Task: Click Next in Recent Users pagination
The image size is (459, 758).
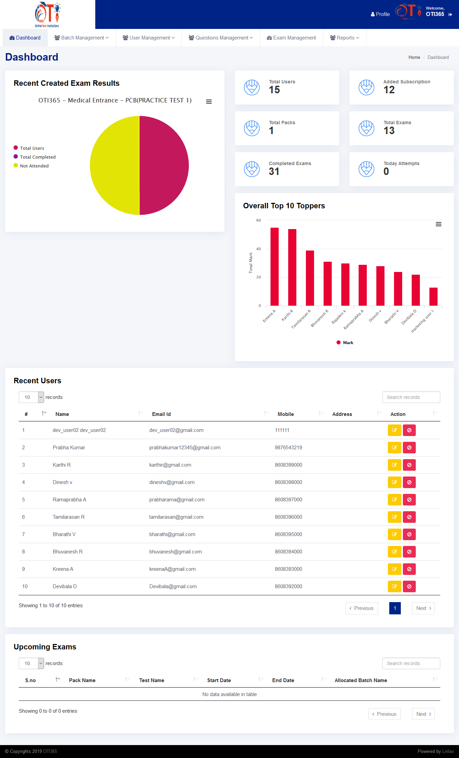Action: pos(423,608)
